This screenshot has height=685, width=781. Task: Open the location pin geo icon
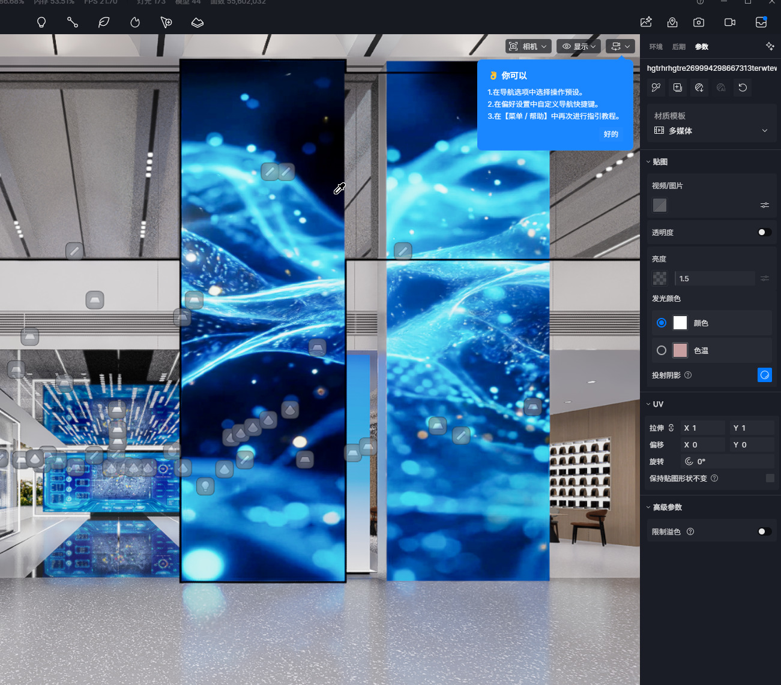[x=672, y=22]
